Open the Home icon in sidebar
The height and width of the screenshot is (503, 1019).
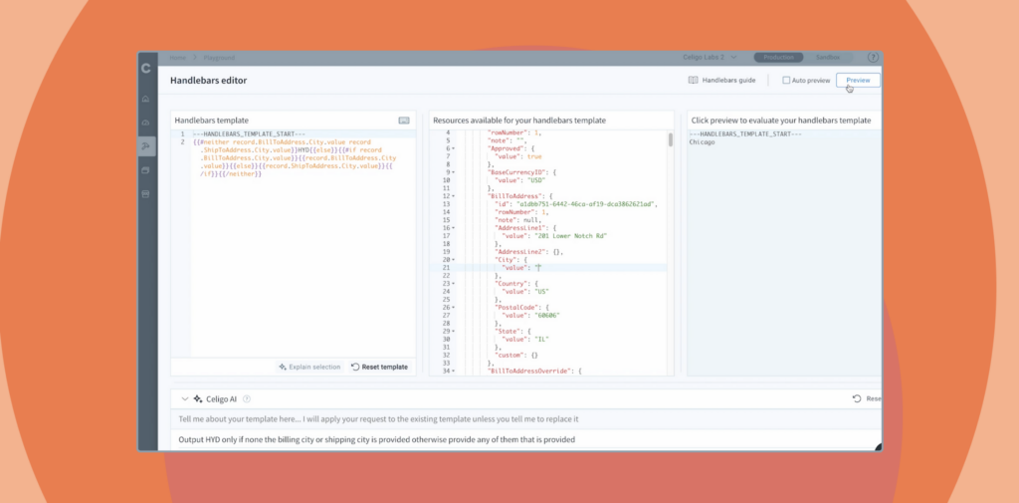pyautogui.click(x=146, y=99)
